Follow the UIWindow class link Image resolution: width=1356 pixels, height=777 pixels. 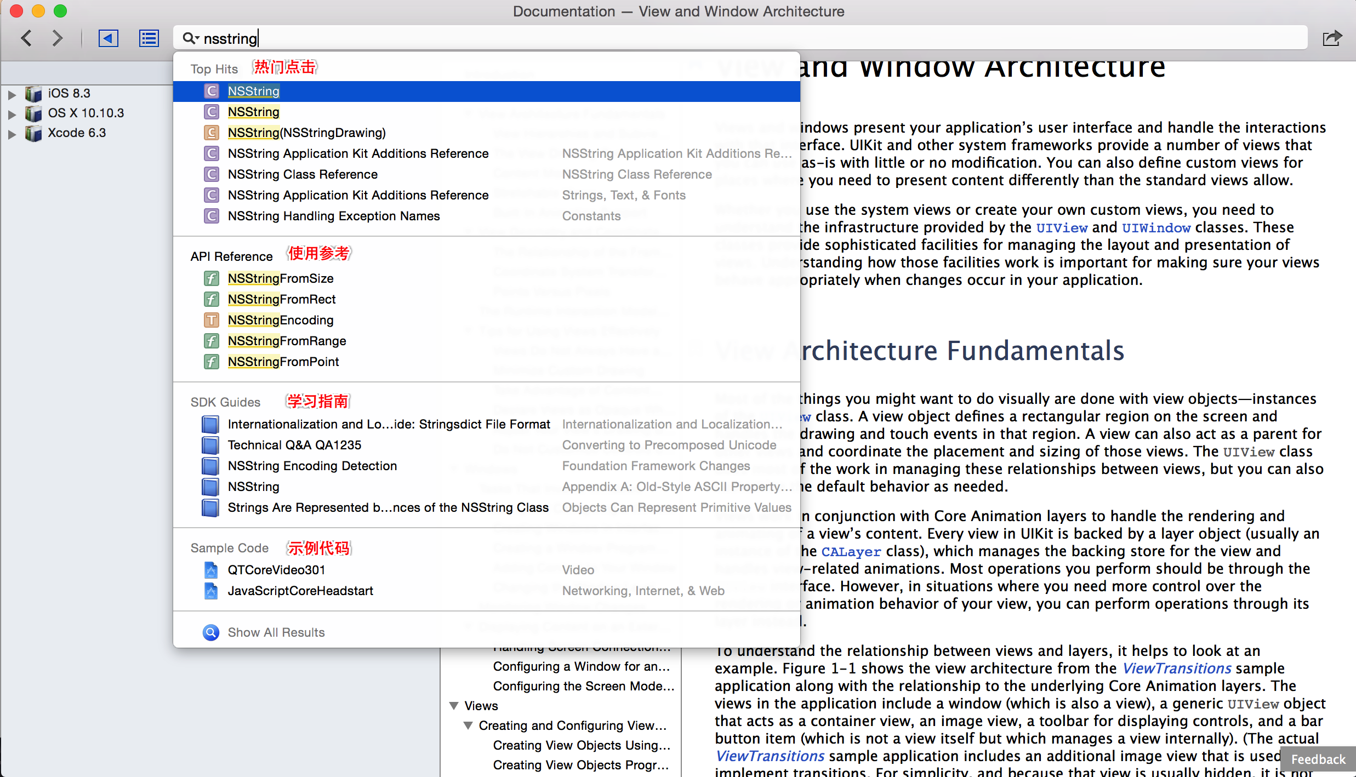point(1156,228)
